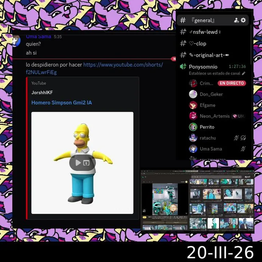Click the shared screen stream preview
Screen dimensions: 262x262
coord(198,201)
